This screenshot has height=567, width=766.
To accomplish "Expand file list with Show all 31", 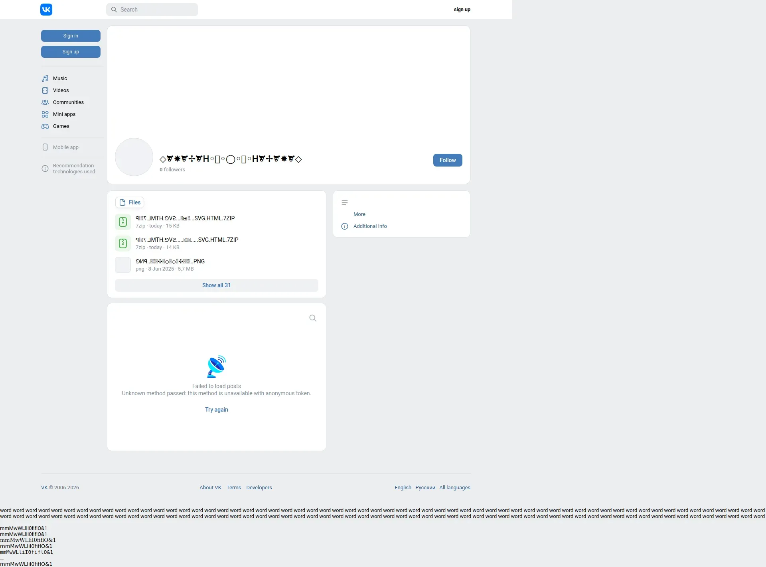I will pos(216,285).
